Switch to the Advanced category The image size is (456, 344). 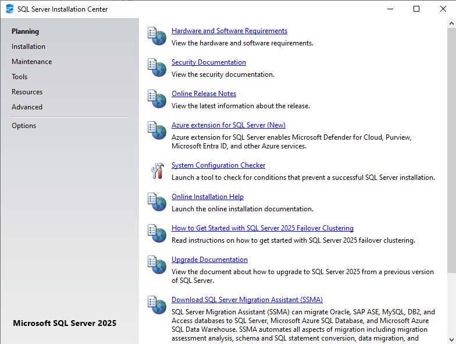coord(27,107)
